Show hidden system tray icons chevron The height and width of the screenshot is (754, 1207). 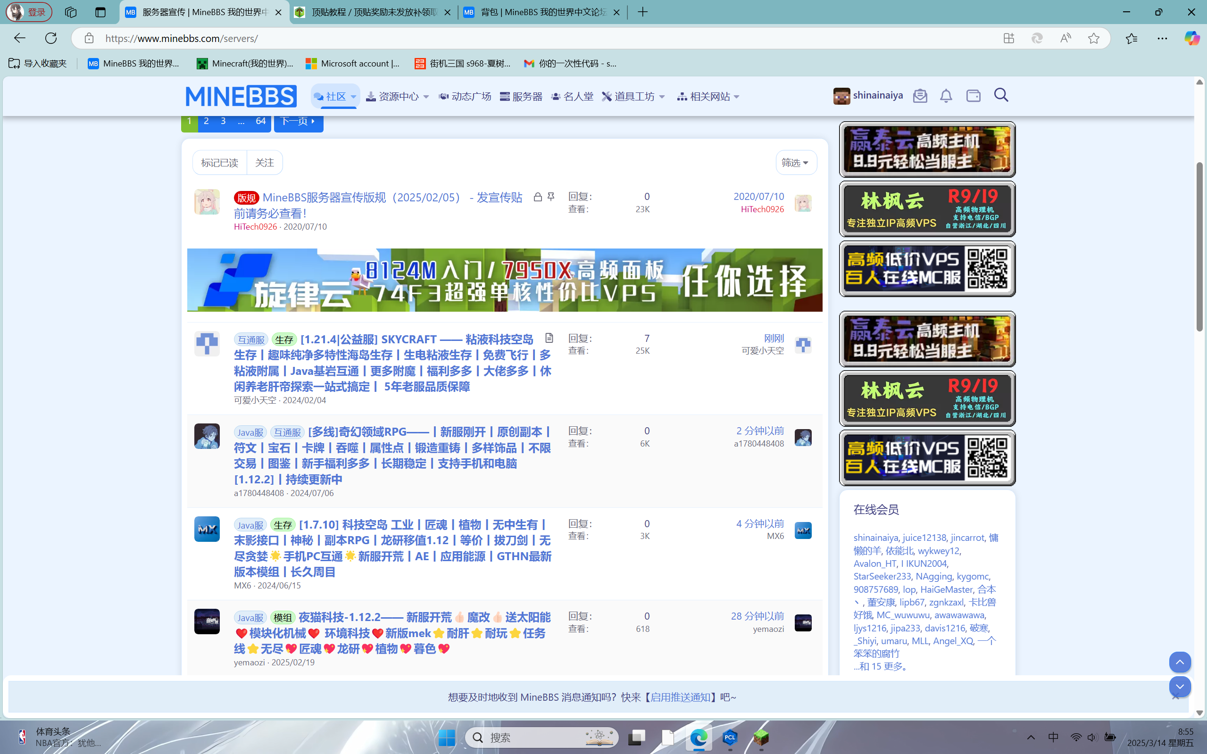click(x=1031, y=737)
